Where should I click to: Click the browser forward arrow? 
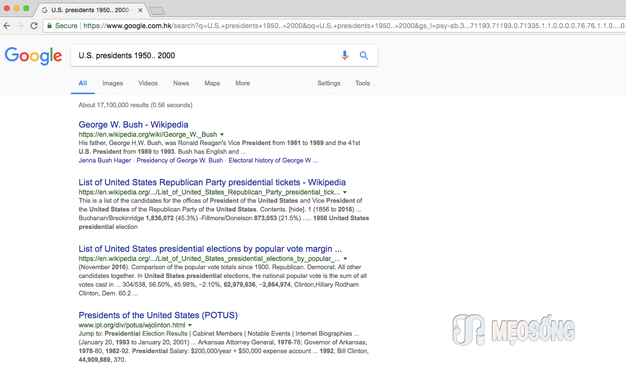click(20, 26)
